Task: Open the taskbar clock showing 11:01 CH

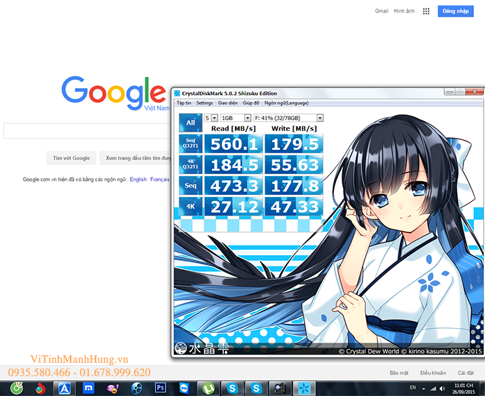Action: [464, 388]
